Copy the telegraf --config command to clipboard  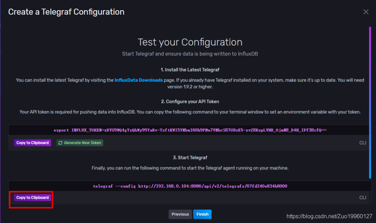pos(32,198)
